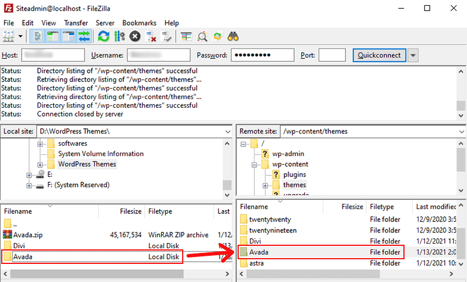Open the View menu

coord(48,23)
